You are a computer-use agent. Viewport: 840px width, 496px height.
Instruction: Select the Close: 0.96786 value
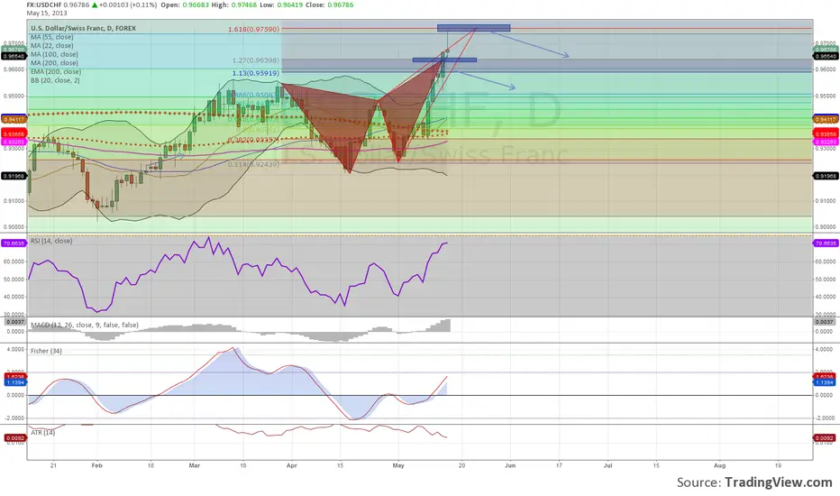[331, 5]
